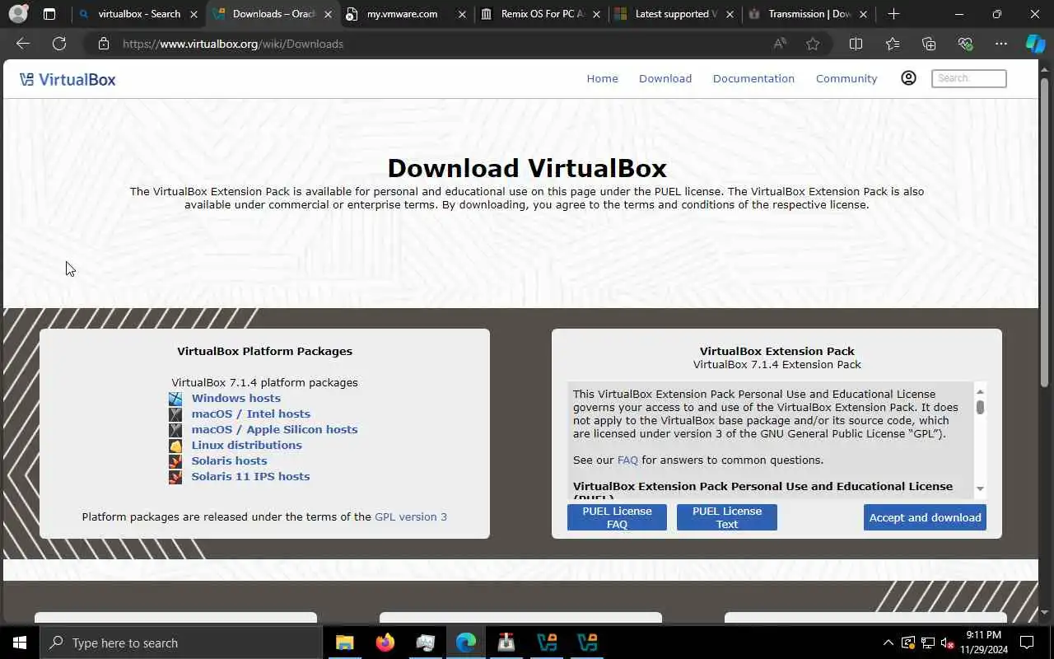Viewport: 1054px width, 659px height.
Task: Close the my.vmware.com tab
Action: pos(461,14)
